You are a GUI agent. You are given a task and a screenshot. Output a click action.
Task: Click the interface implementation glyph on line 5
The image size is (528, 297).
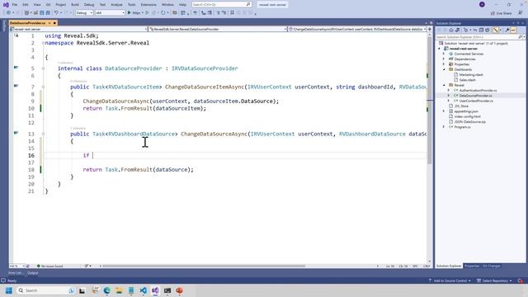pos(16,68)
